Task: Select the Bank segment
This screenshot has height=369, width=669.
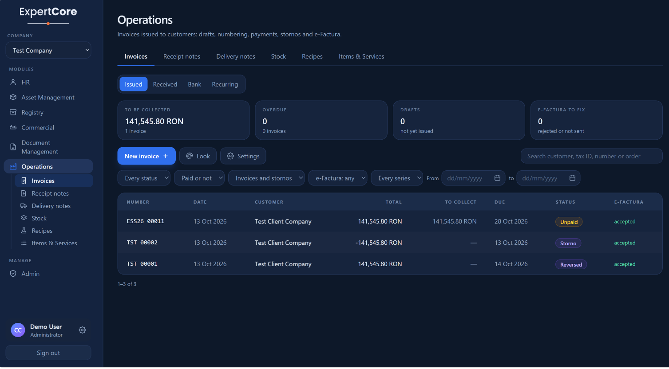Action: point(194,84)
